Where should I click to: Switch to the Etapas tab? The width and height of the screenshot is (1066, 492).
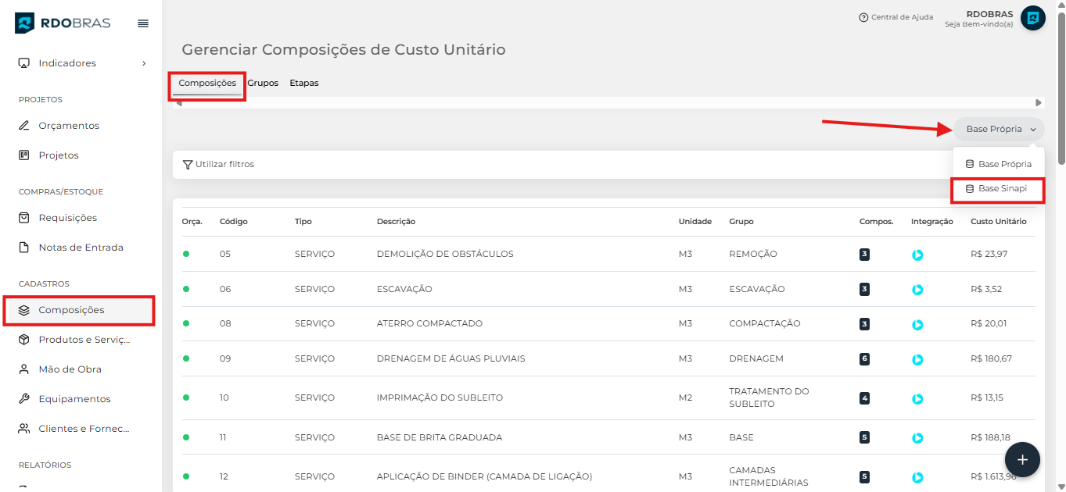pyautogui.click(x=303, y=83)
